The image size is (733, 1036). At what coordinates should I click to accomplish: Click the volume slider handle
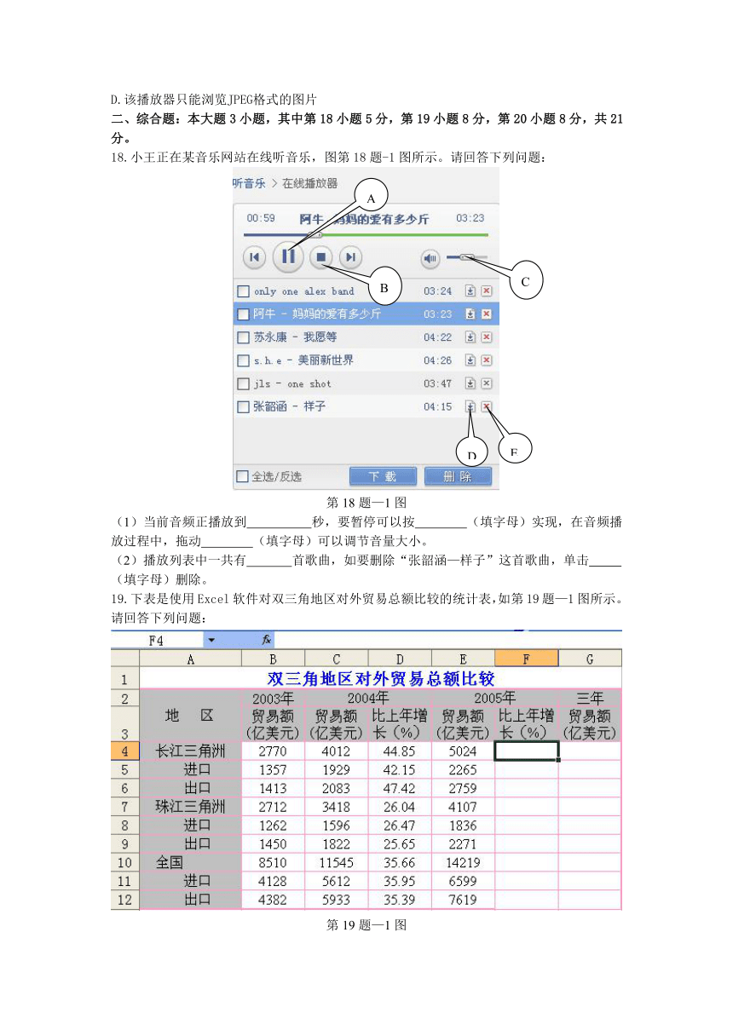tap(465, 256)
